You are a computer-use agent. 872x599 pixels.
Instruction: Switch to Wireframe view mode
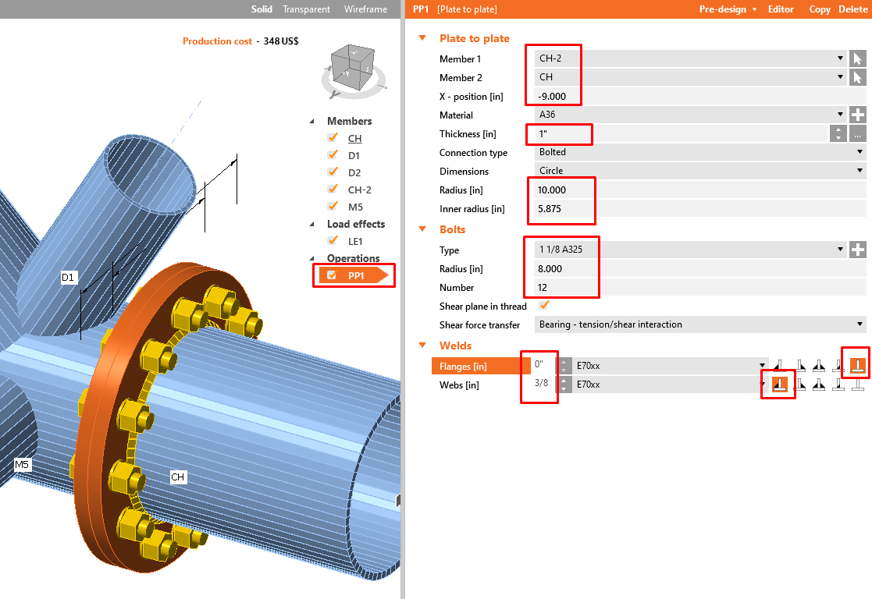365,9
